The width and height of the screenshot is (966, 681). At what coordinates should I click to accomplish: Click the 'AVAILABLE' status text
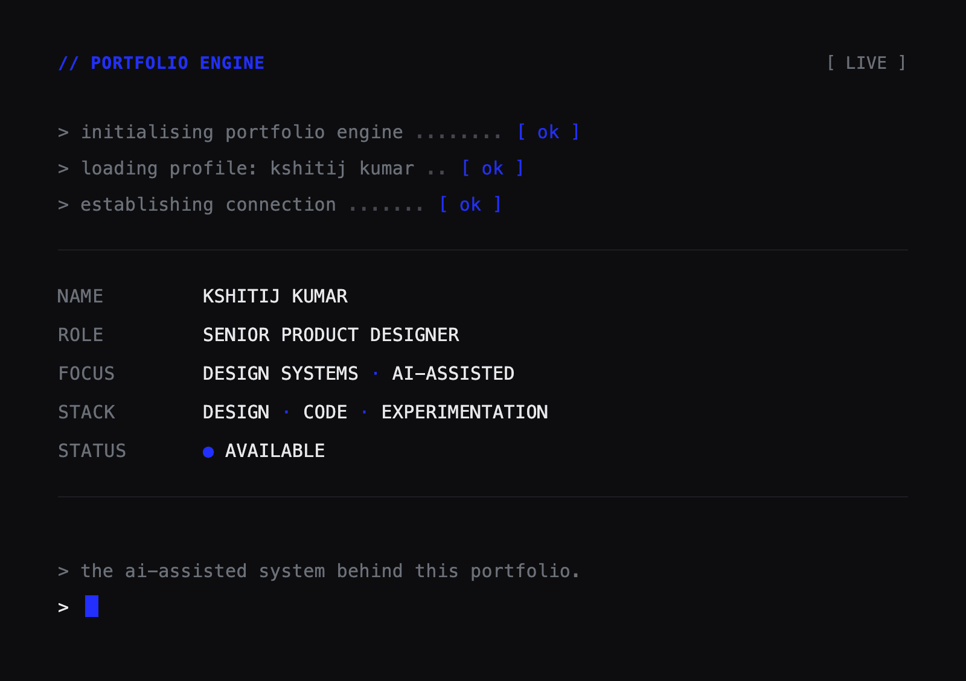point(275,451)
